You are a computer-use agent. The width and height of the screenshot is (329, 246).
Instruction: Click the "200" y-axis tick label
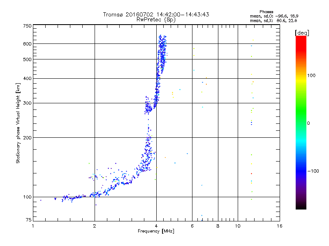27,138
